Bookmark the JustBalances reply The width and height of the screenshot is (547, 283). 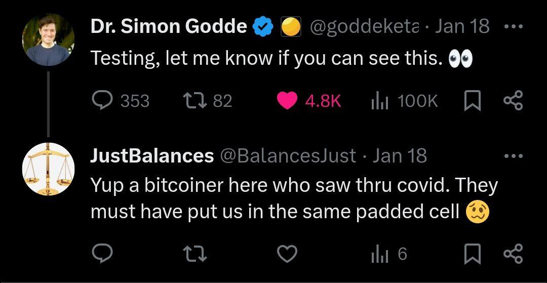tap(473, 254)
